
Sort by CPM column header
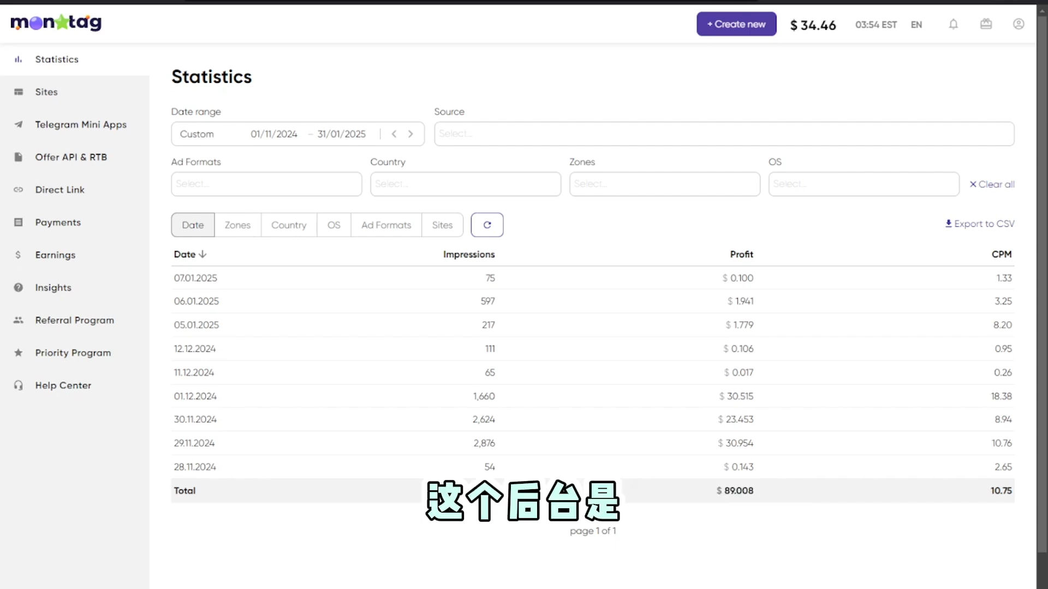(x=1002, y=254)
